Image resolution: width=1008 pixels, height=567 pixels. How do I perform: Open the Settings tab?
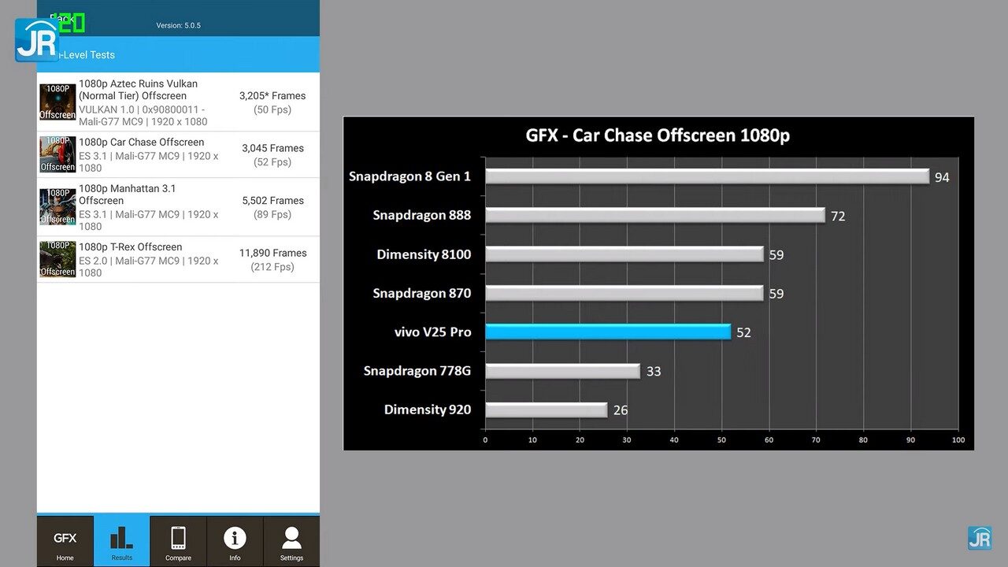coord(291,541)
